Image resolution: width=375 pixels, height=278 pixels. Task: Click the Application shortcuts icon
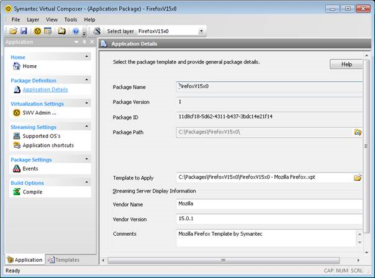17,145
